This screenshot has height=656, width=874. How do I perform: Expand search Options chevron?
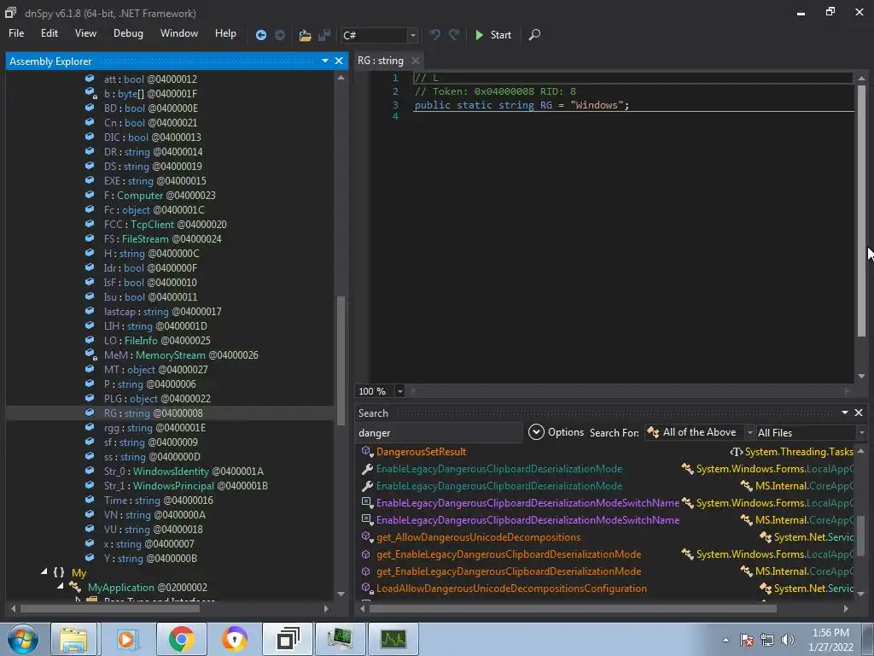536,431
